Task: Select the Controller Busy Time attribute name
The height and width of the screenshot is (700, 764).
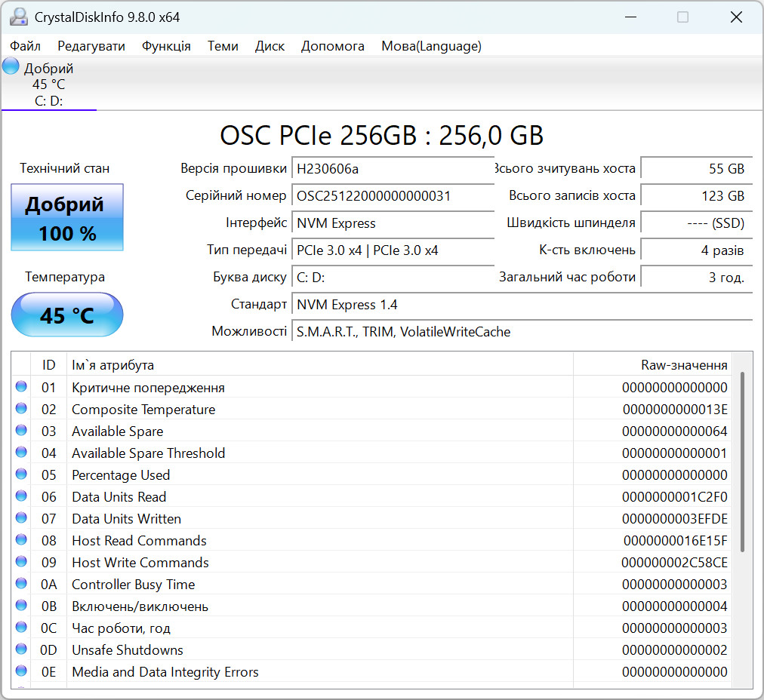Action: [x=133, y=585]
